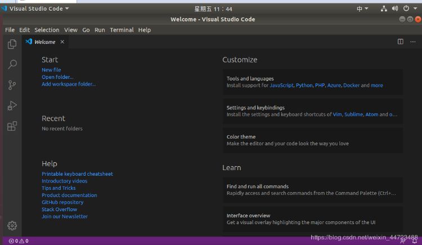Open Find and run all commands card

(x=313, y=190)
